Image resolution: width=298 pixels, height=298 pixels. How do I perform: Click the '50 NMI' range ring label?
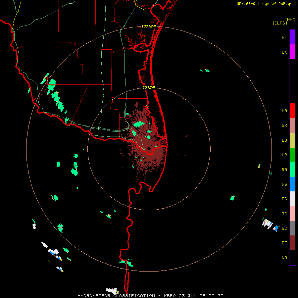pyautogui.click(x=149, y=87)
